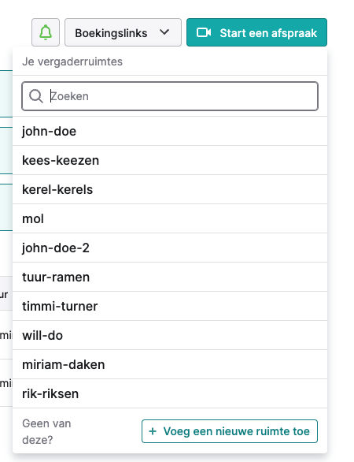Choose rik-riksen from the list

170,393
